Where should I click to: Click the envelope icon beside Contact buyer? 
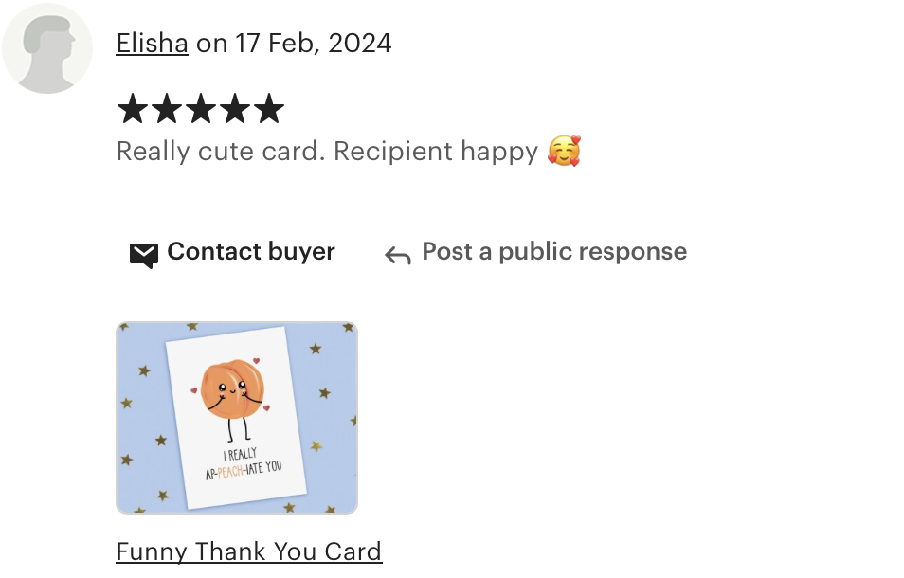click(143, 255)
